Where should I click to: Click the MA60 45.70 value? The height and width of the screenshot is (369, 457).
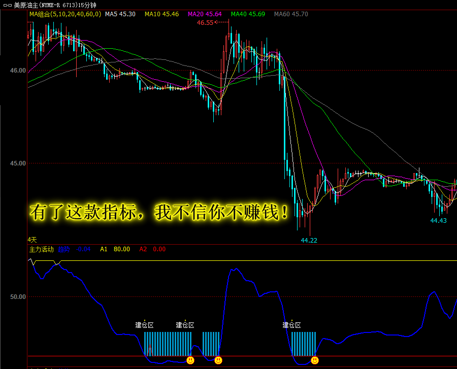point(291,14)
